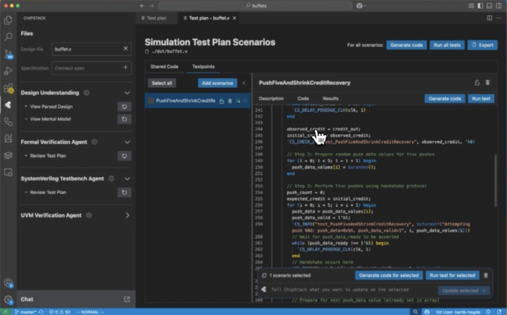Viewport: 507px width, 315px height.
Task: Expand the UVM Verification Agent section
Action: [x=127, y=215]
